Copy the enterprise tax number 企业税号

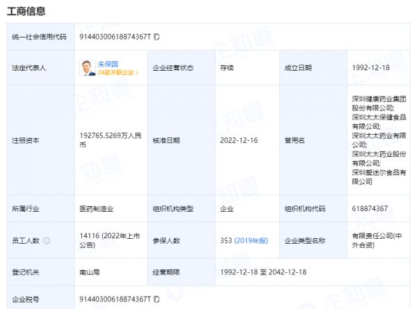(x=156, y=299)
